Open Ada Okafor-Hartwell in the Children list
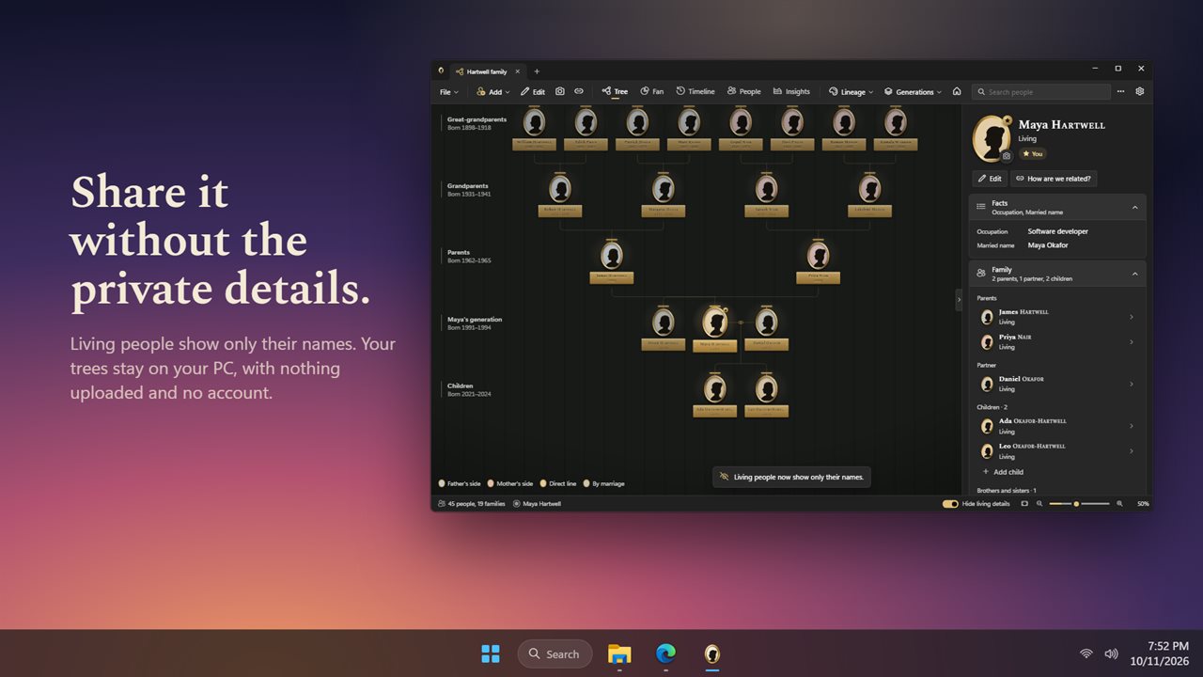The width and height of the screenshot is (1203, 677). coord(1057,426)
